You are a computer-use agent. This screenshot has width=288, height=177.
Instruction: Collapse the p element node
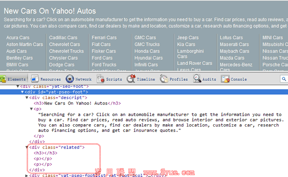[31, 109]
